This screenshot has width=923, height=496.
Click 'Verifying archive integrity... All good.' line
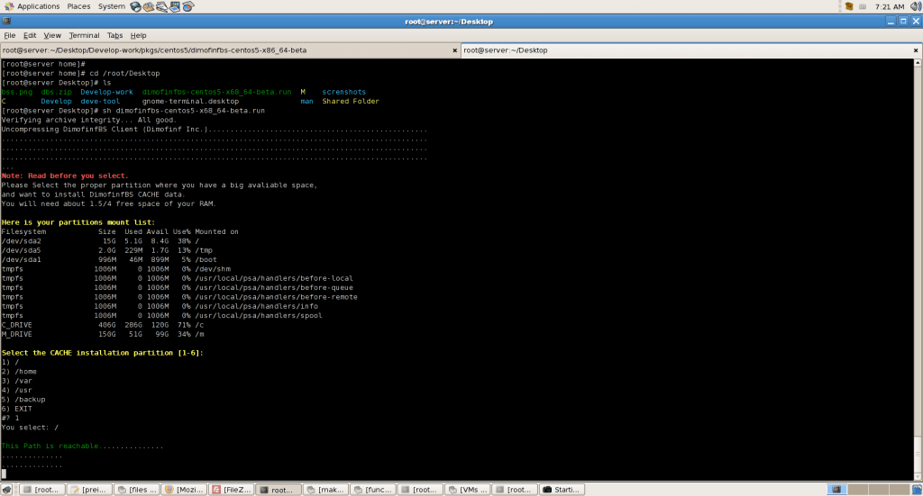point(89,120)
